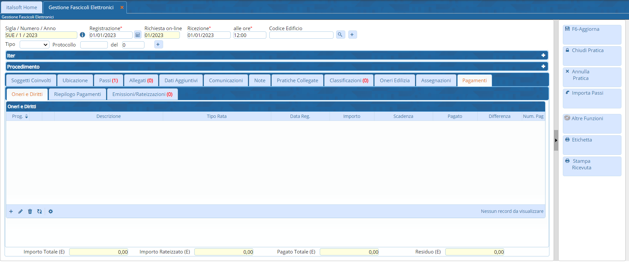Click the Codice Edificio search magnifier
Viewport: 629px width, 262px height.
[340, 35]
